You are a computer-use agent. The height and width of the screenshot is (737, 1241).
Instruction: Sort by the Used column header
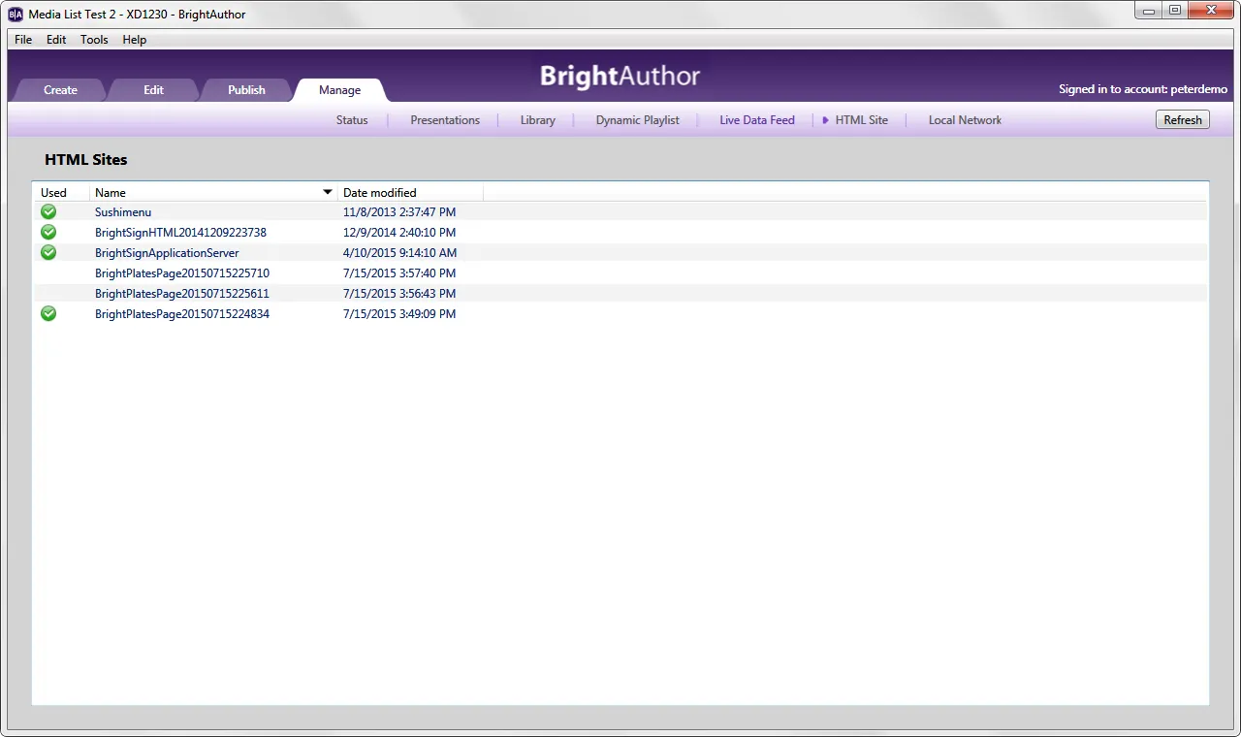(x=61, y=192)
